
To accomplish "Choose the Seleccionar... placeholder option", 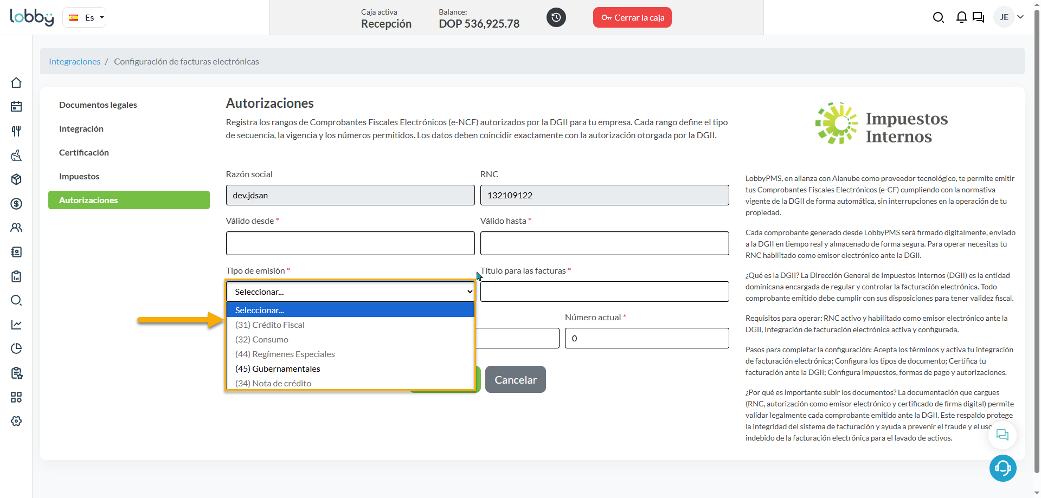I will point(350,310).
